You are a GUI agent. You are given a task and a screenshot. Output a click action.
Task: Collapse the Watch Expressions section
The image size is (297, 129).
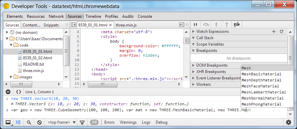pyautogui.click(x=193, y=31)
